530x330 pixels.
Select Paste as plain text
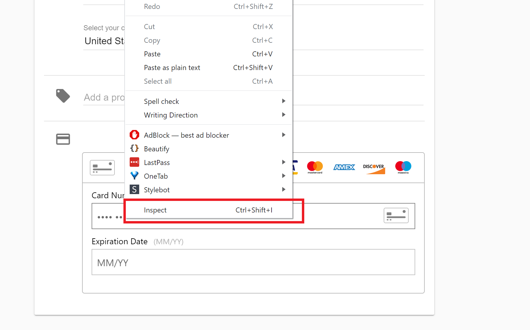209,68
